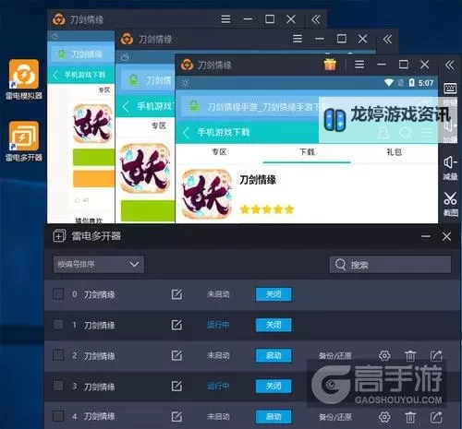Open the gift box icon in front emulator title bar
Viewport: 462px width, 429px height.
(x=330, y=65)
